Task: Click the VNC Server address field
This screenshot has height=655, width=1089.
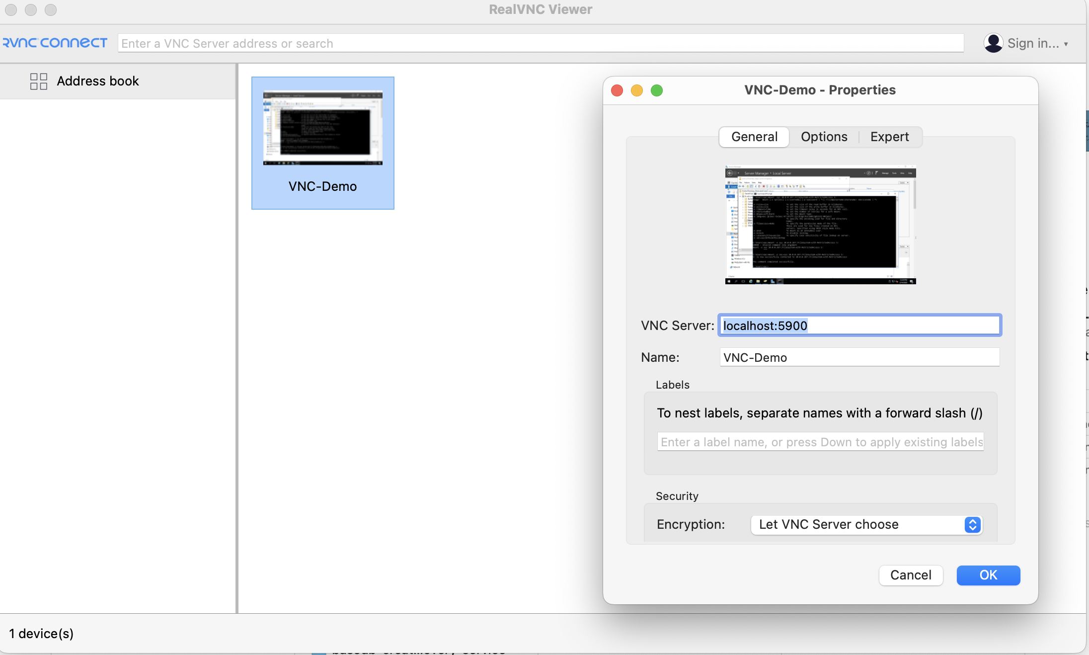Action: point(859,326)
